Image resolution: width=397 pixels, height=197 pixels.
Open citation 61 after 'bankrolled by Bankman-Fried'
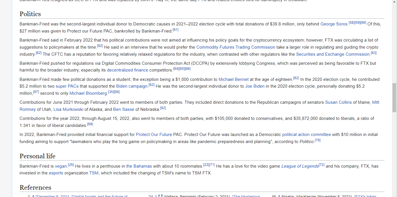pos(176,30)
